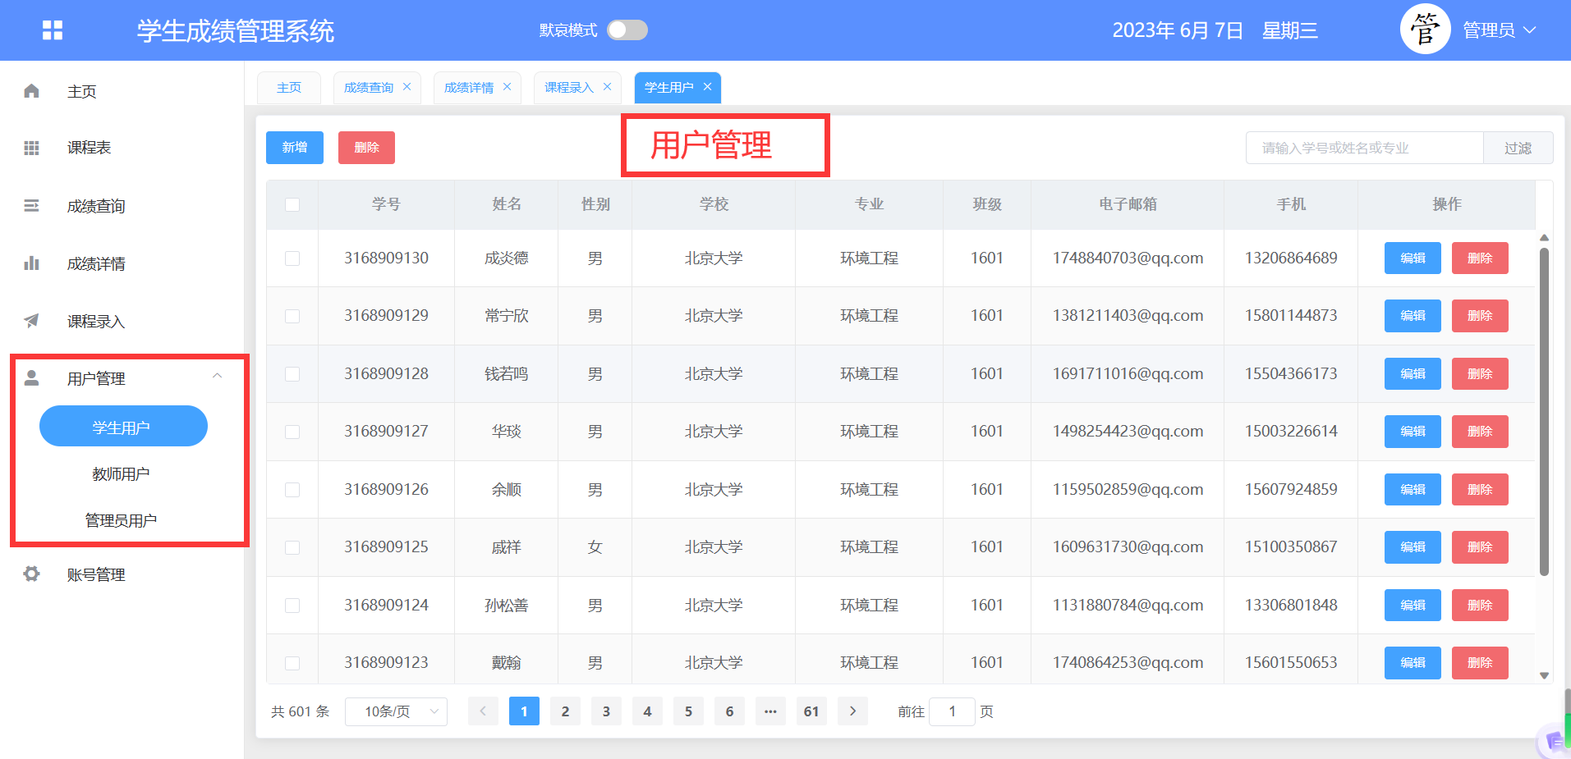Delete the row of 常宁欣

pyautogui.click(x=1480, y=316)
